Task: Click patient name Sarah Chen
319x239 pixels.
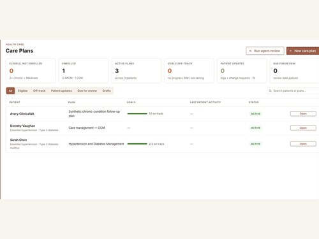Action: click(19, 140)
